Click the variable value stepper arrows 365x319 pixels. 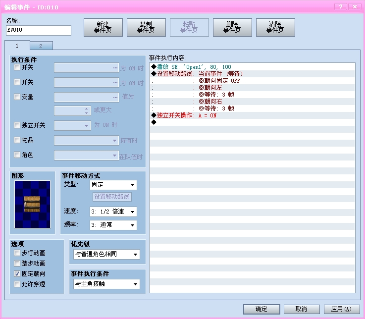[x=86, y=111]
